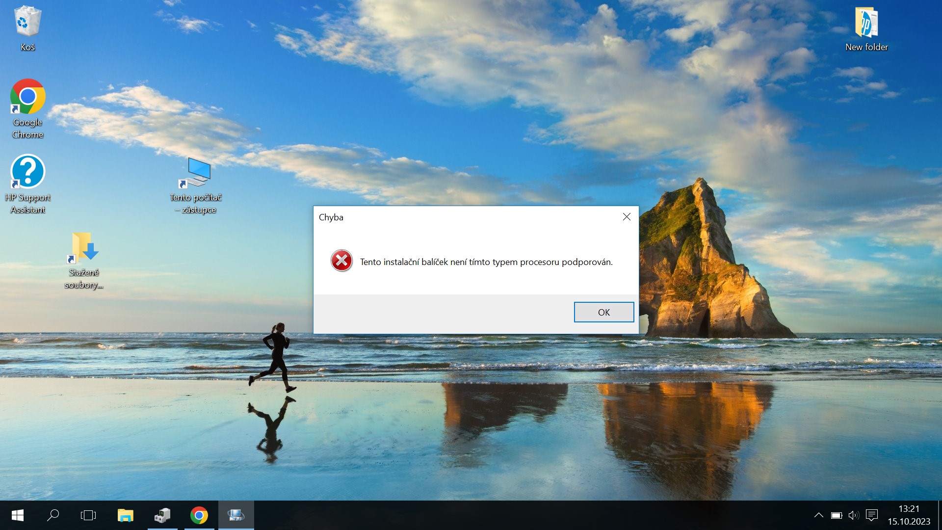Open the Action Center notifications
This screenshot has height=530, width=942.
tap(872, 515)
